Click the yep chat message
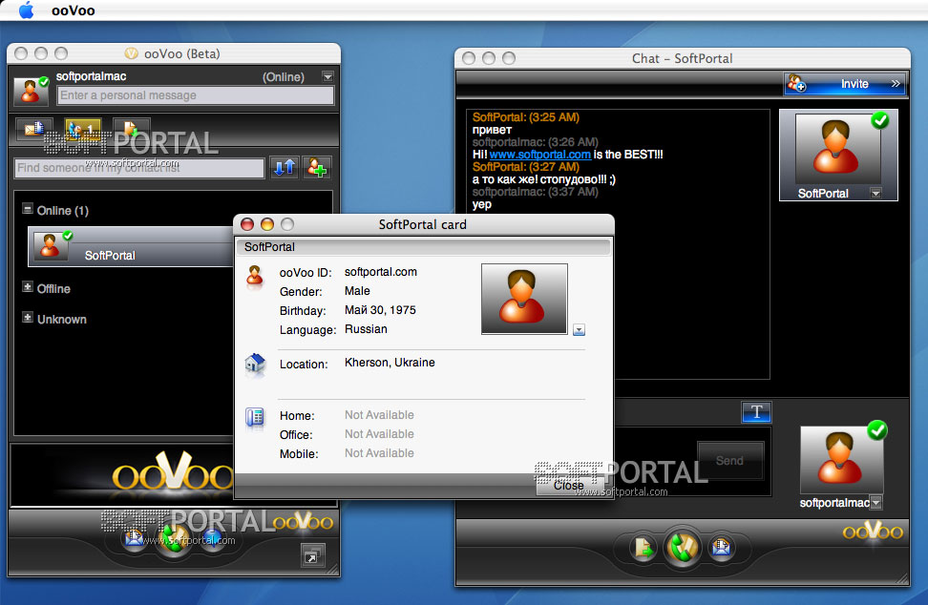This screenshot has height=605, width=928. [x=482, y=204]
